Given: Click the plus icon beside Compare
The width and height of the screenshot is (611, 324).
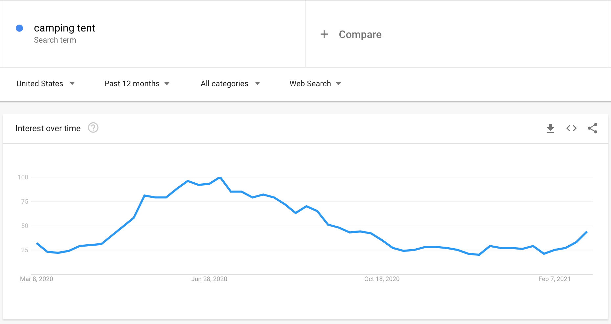Looking at the screenshot, I should [x=324, y=34].
